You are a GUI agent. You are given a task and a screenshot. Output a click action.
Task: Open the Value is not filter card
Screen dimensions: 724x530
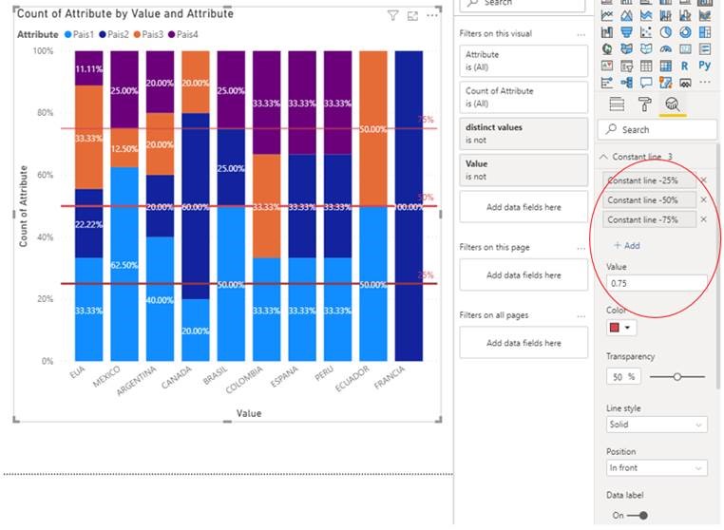(524, 170)
